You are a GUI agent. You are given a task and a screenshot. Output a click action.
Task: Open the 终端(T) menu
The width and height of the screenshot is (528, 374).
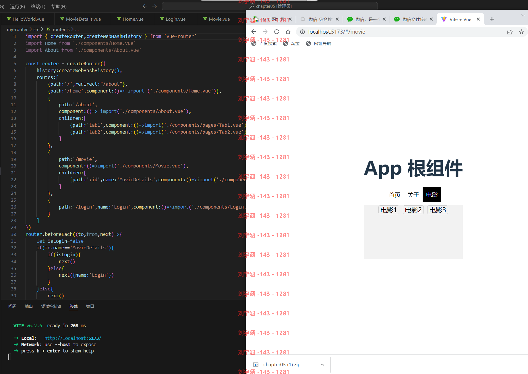[38, 6]
